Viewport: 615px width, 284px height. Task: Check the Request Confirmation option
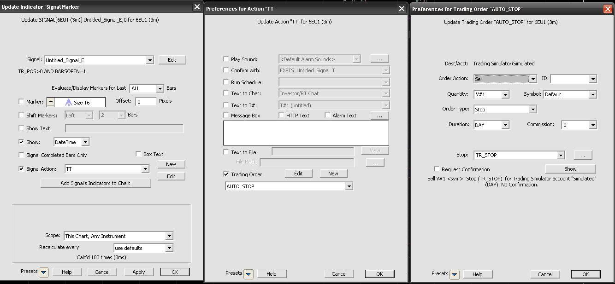[x=437, y=169]
